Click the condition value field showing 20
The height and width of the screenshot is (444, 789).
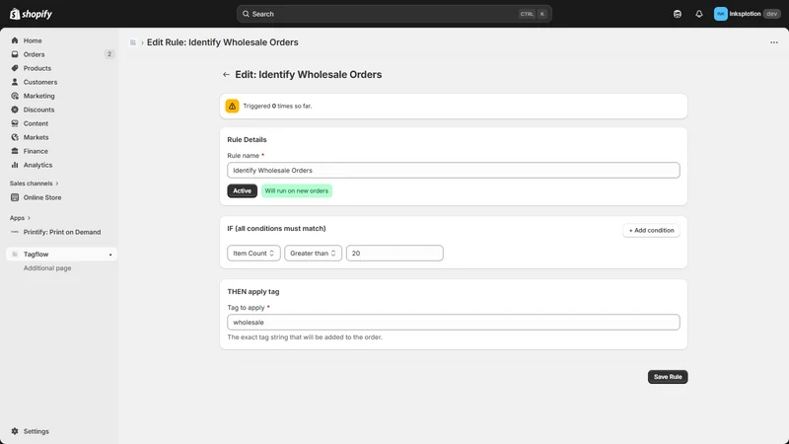394,254
